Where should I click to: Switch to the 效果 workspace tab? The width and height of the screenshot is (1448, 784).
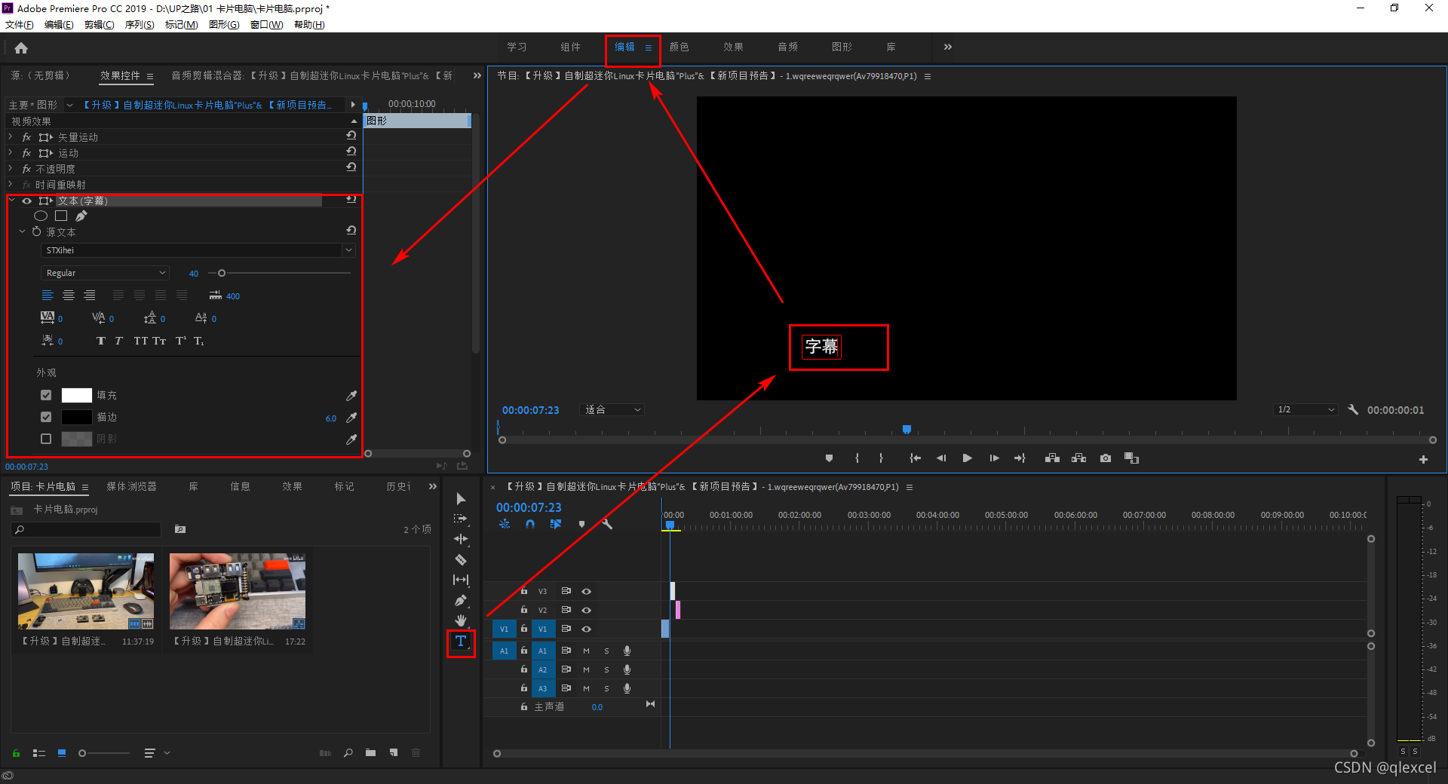click(733, 47)
